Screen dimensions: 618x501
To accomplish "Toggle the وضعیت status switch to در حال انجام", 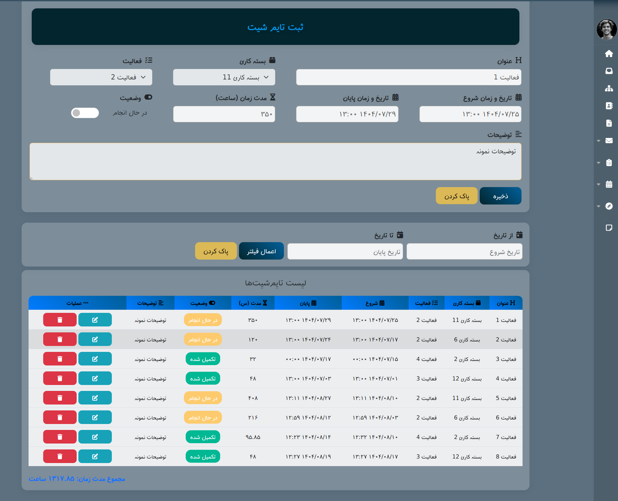I will pyautogui.click(x=85, y=113).
